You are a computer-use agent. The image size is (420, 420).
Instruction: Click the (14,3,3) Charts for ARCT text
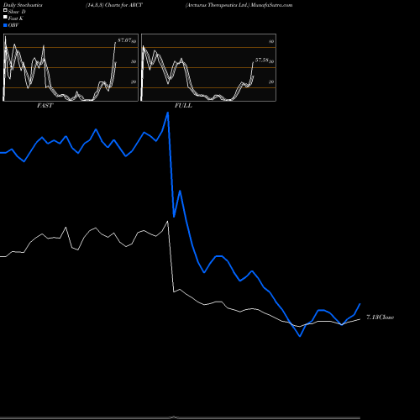coord(114,5)
